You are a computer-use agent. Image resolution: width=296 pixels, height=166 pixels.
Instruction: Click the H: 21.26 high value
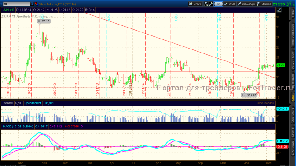[52, 10]
